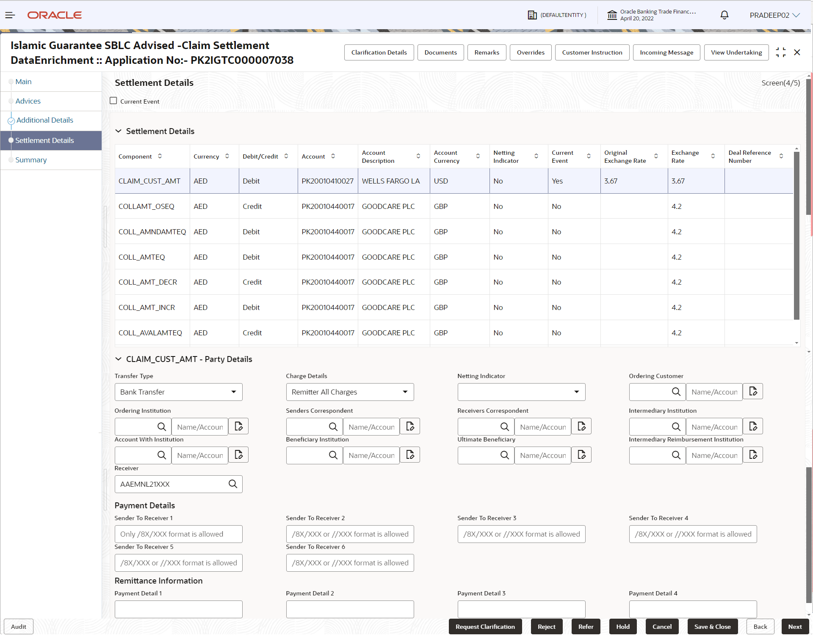Image resolution: width=813 pixels, height=636 pixels.
Task: Click Ultimate Beneficiary edit document icon
Action: point(581,455)
